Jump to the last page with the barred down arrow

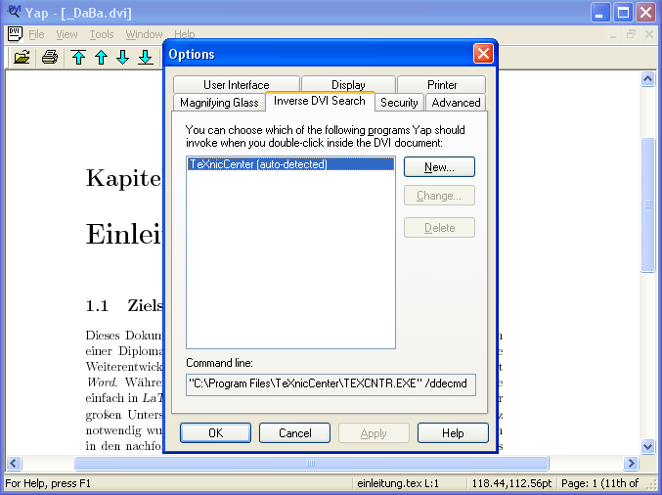click(x=146, y=57)
